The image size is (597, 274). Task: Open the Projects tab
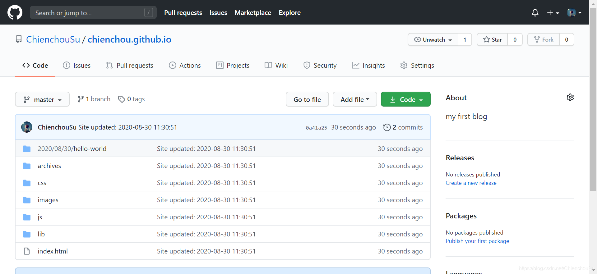233,66
